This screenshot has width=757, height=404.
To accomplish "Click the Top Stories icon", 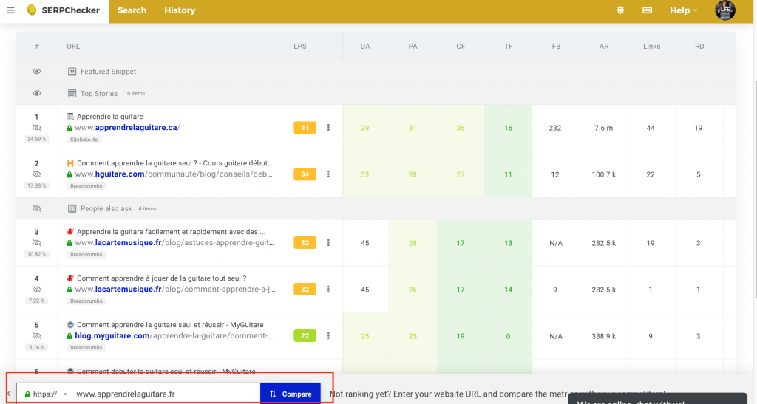I will 72,94.
